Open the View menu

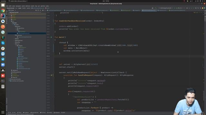[14, 6]
